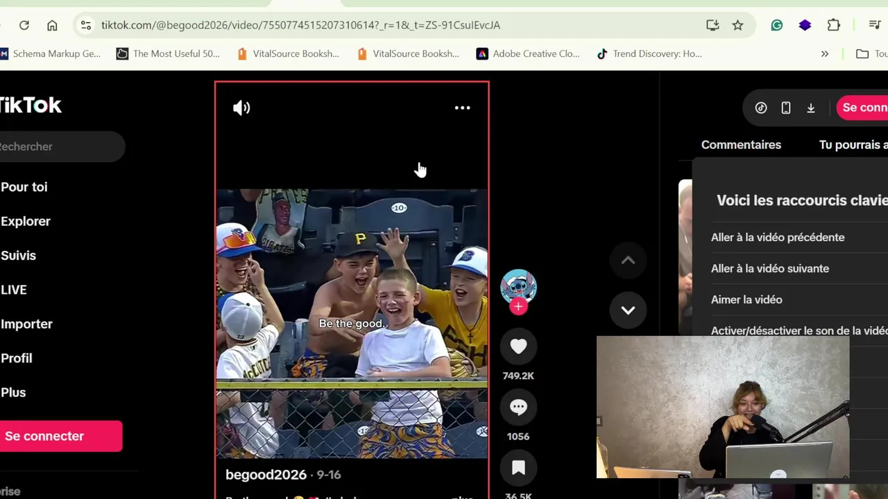888x499 pixels.
Task: Open the first VitalSource Booksh... bookmark
Action: click(287, 53)
